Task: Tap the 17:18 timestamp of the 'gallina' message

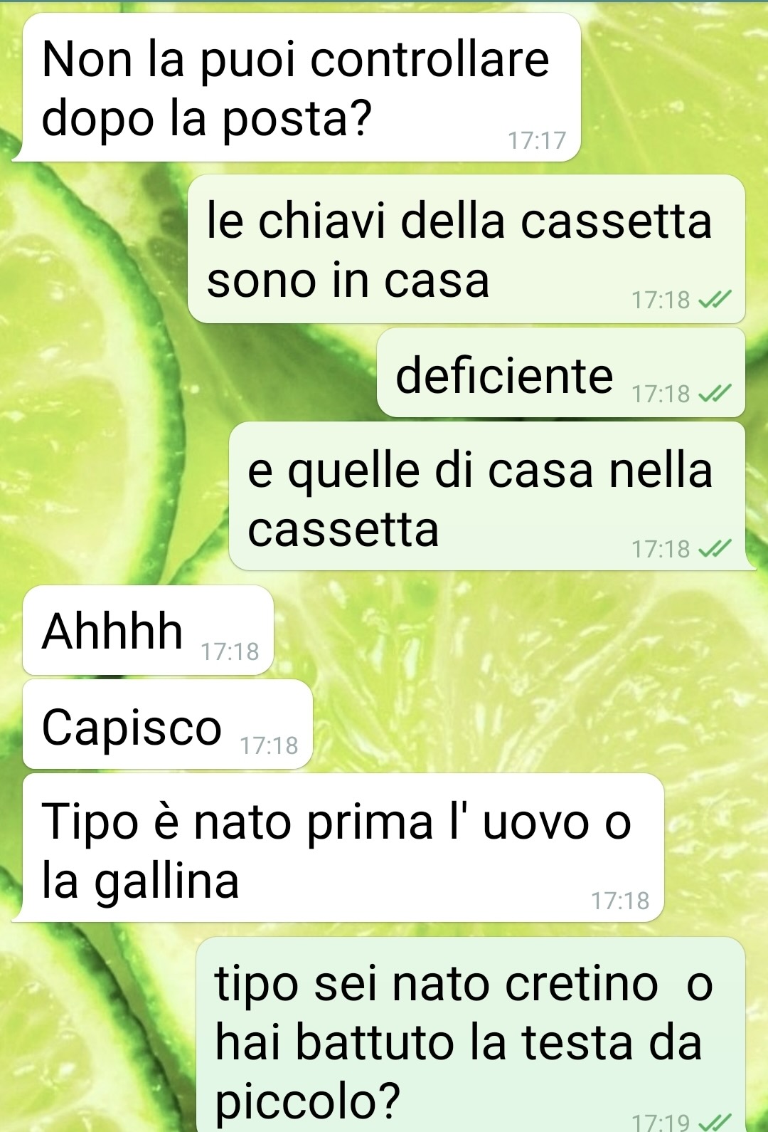Action: point(620,901)
